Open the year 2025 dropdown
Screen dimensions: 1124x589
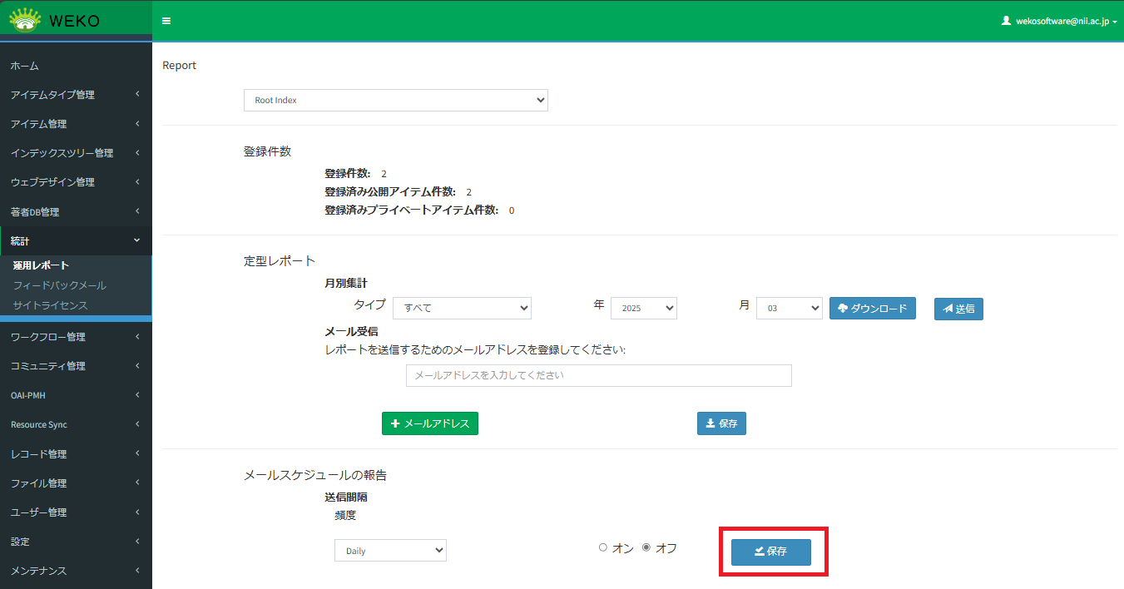[x=643, y=308]
